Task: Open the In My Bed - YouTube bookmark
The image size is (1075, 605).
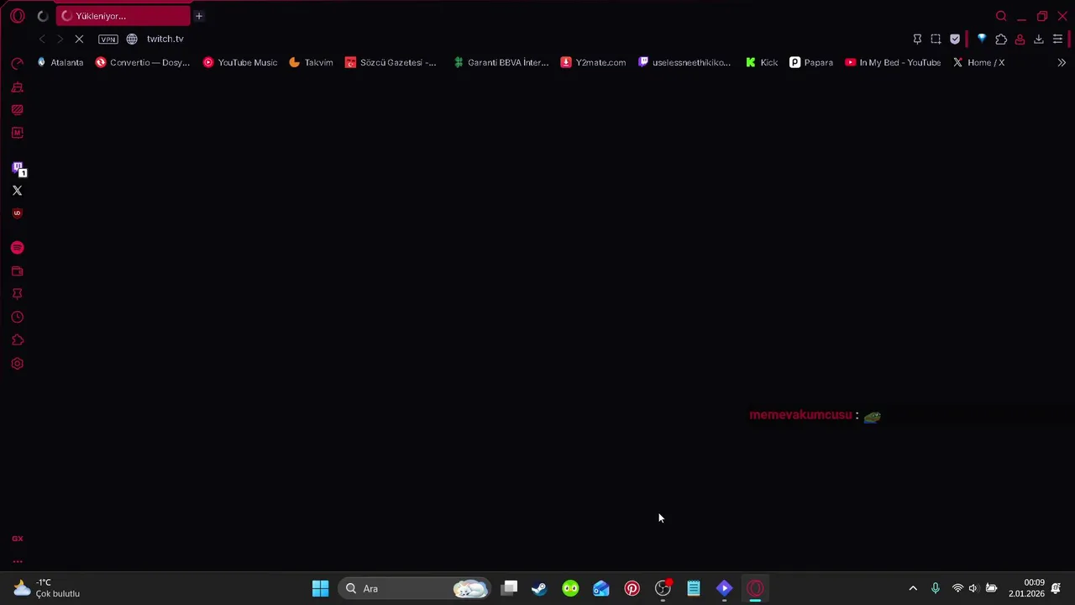Action: (893, 62)
